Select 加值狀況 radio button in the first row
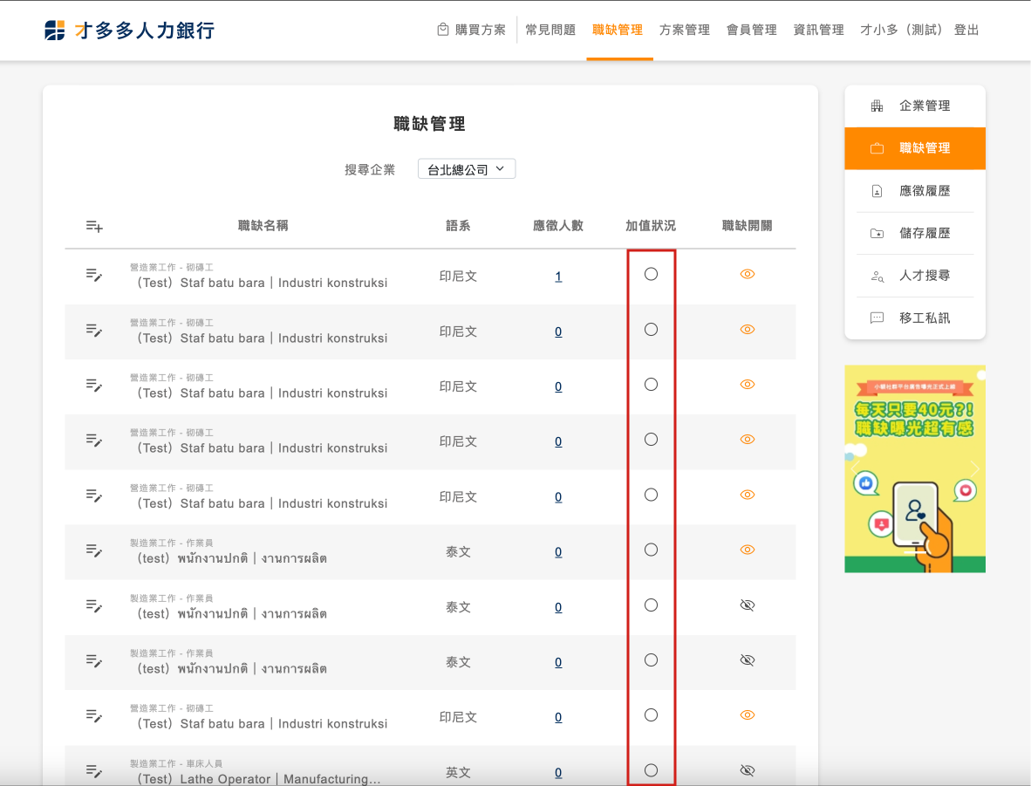 pos(651,274)
